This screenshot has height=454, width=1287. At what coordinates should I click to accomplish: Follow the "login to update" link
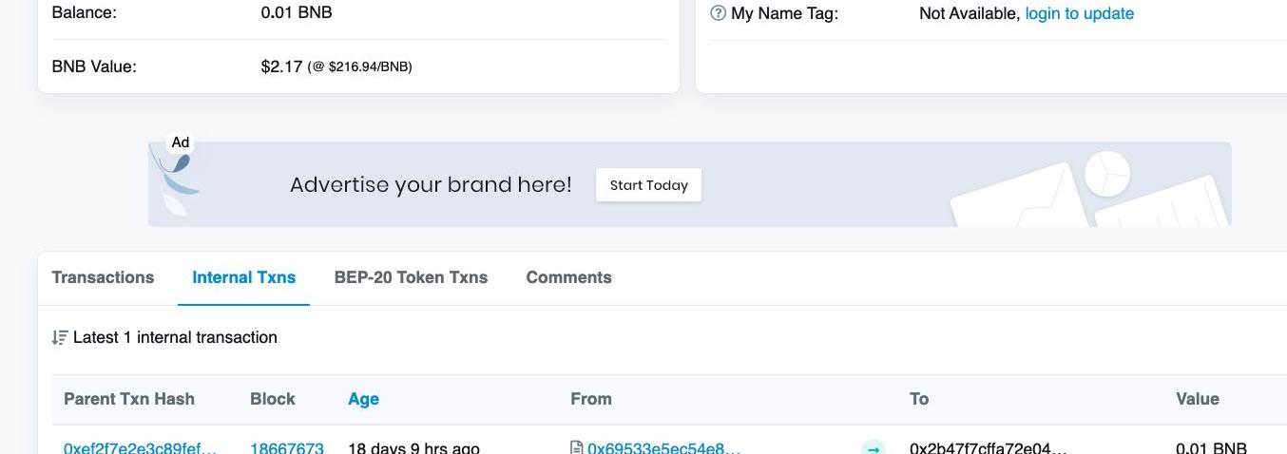(1079, 13)
